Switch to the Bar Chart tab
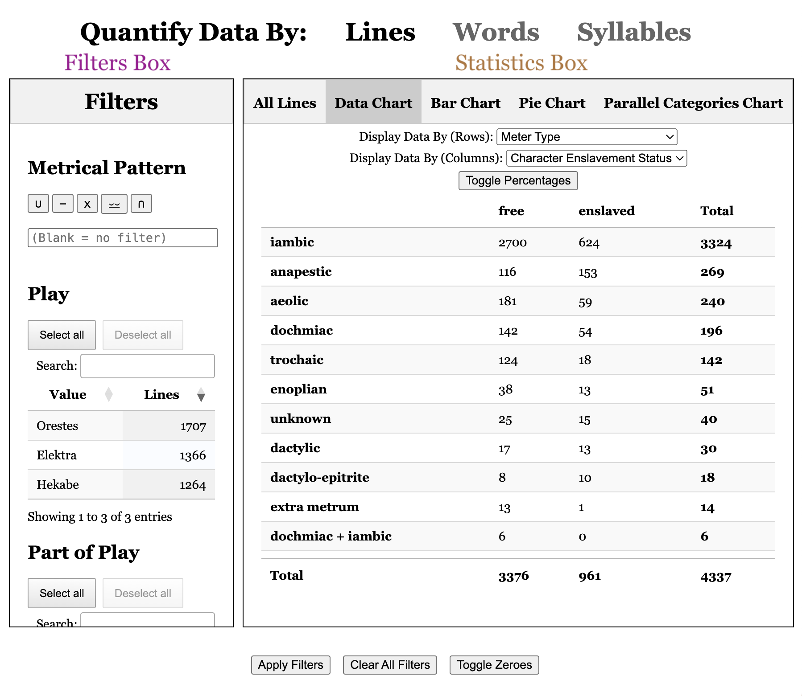This screenshot has height=696, width=802. (x=465, y=103)
